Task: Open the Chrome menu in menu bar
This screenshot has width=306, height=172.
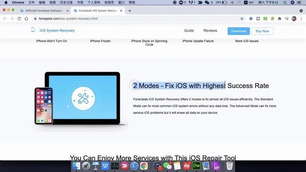Action: pos(18,2)
